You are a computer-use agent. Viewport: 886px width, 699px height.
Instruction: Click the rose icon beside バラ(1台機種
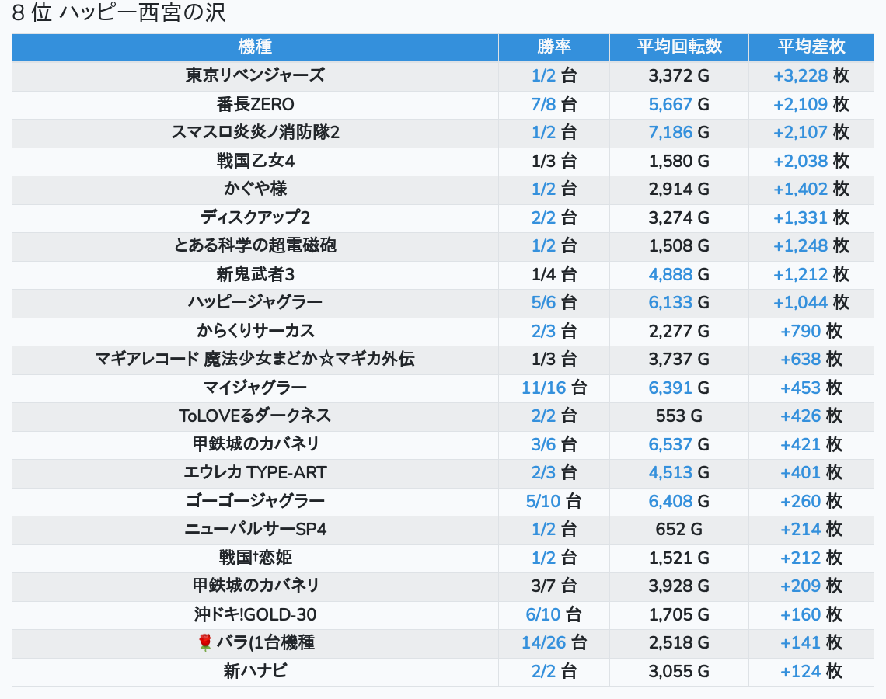tap(205, 642)
